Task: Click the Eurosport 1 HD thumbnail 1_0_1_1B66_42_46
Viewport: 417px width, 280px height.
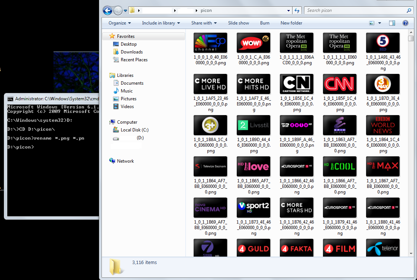Action: click(297, 166)
